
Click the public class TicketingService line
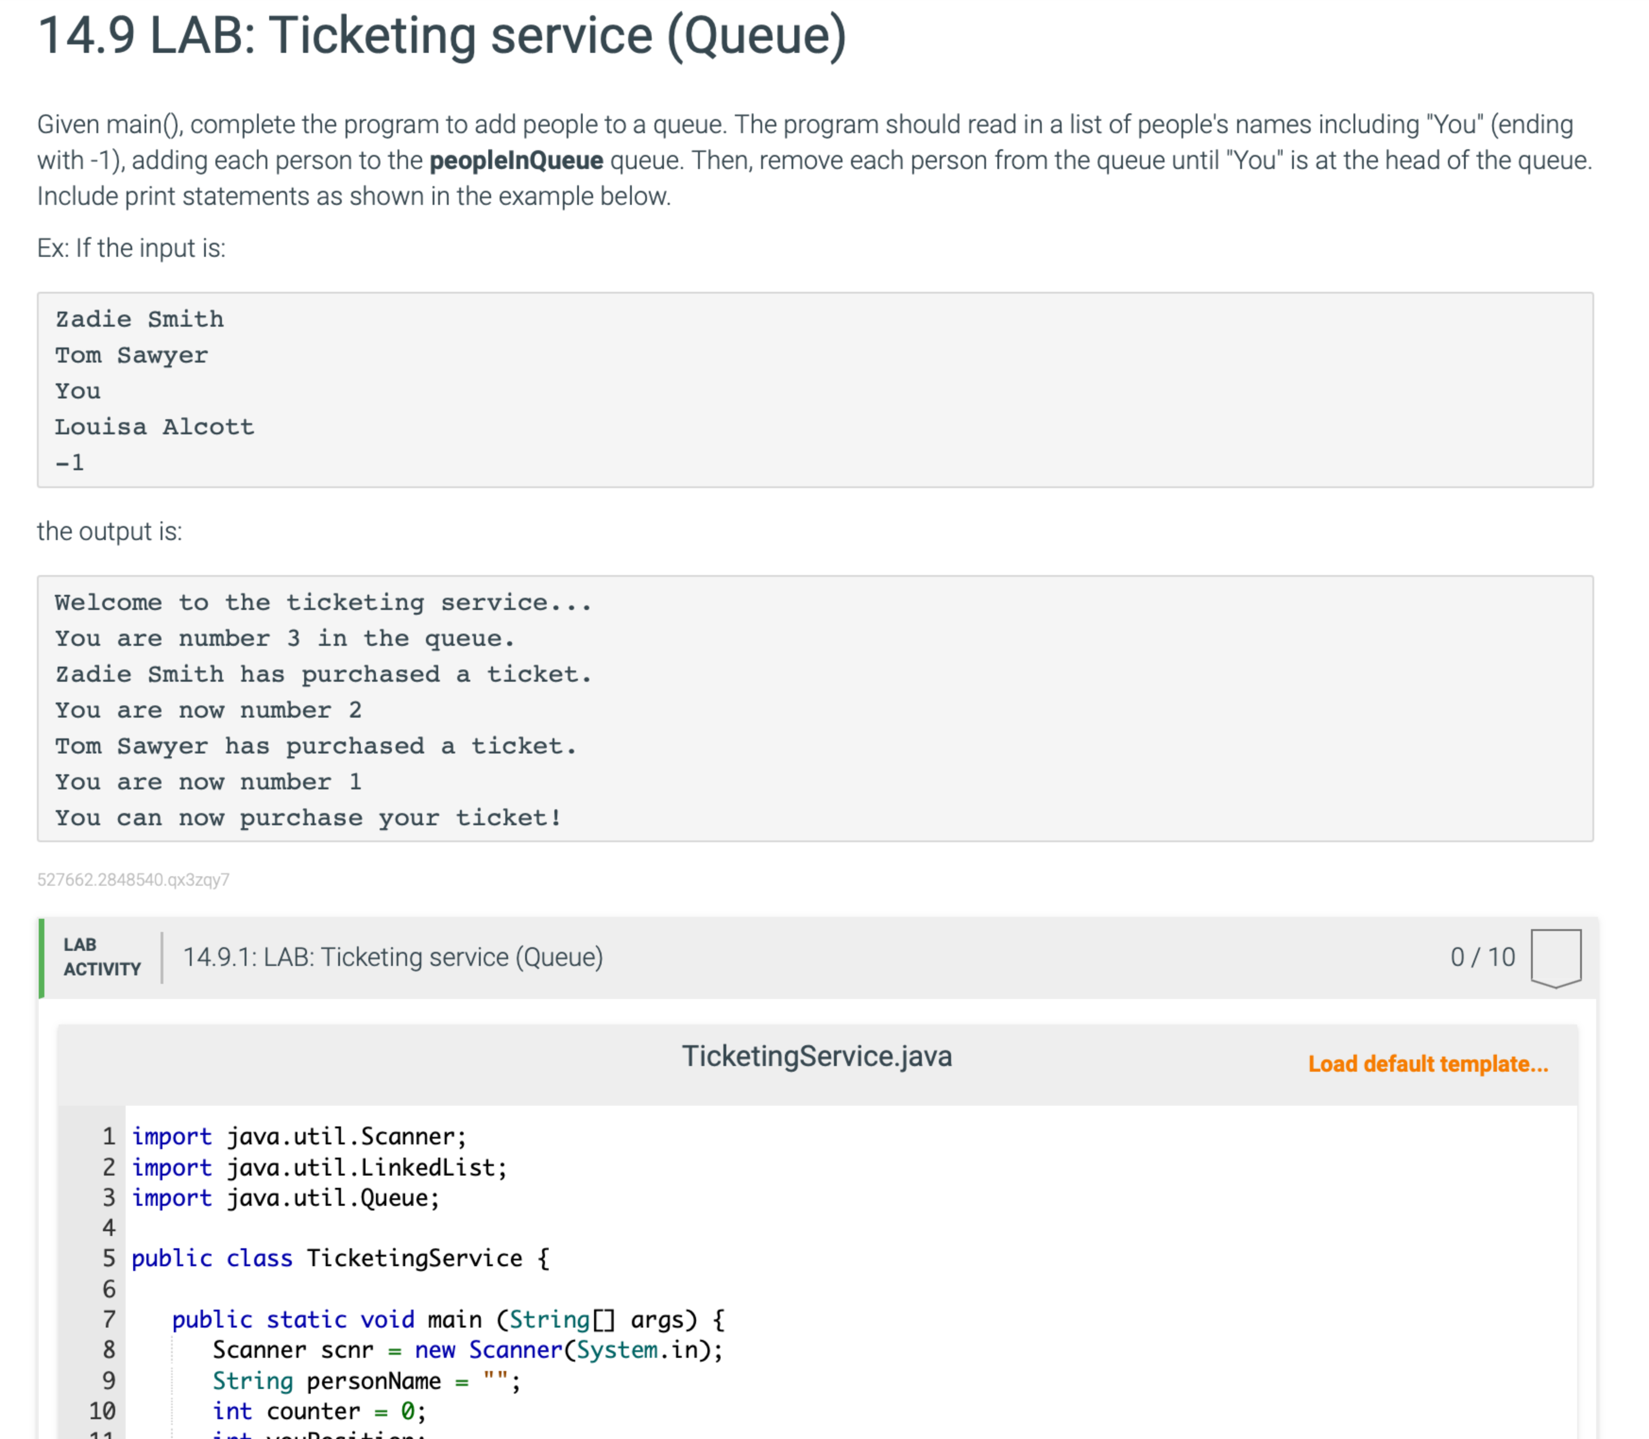340,1258
